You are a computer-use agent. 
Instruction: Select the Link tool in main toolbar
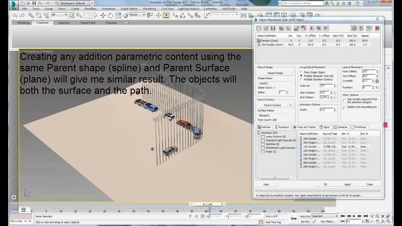(x=31, y=15)
